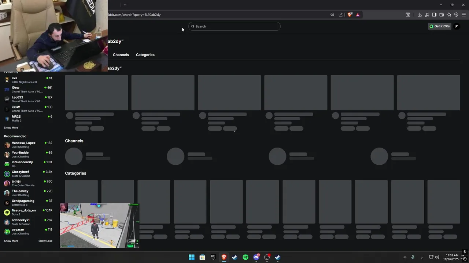Click the Brave Rewards triangle icon

358,15
